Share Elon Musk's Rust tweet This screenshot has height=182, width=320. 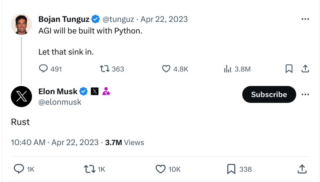[x=302, y=169]
